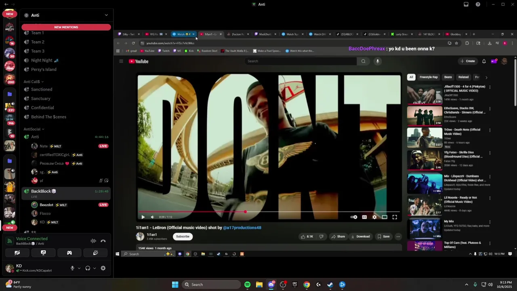
Task: Open YouTube notifications bell
Action: tap(484, 61)
